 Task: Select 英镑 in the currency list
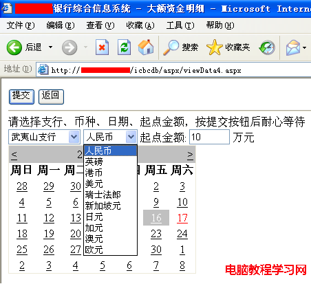110,162
